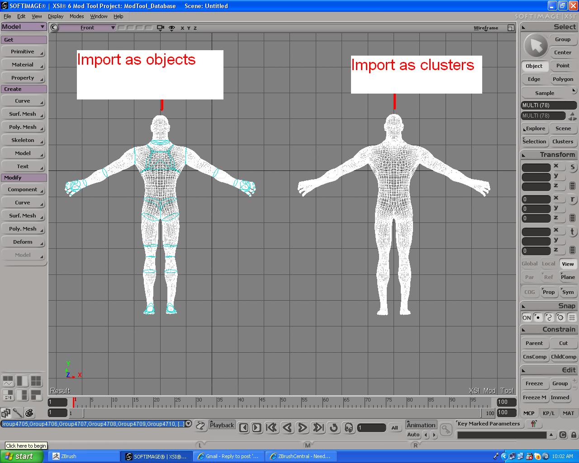Screen dimensions: 579x463
Task: Click the audio headphones icon
Action: coord(349,427)
